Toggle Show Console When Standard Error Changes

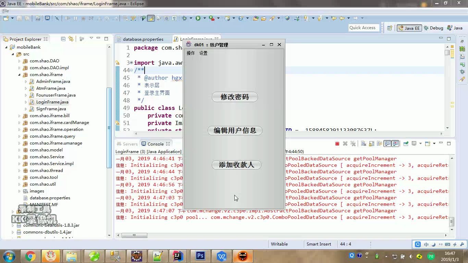coord(395,144)
